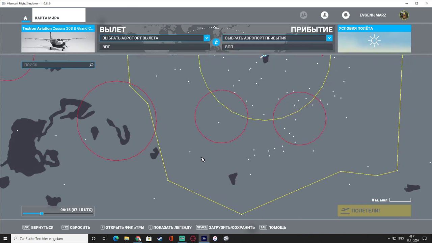
Task: Open Microsoft Office from taskbar
Action: click(x=171, y=239)
